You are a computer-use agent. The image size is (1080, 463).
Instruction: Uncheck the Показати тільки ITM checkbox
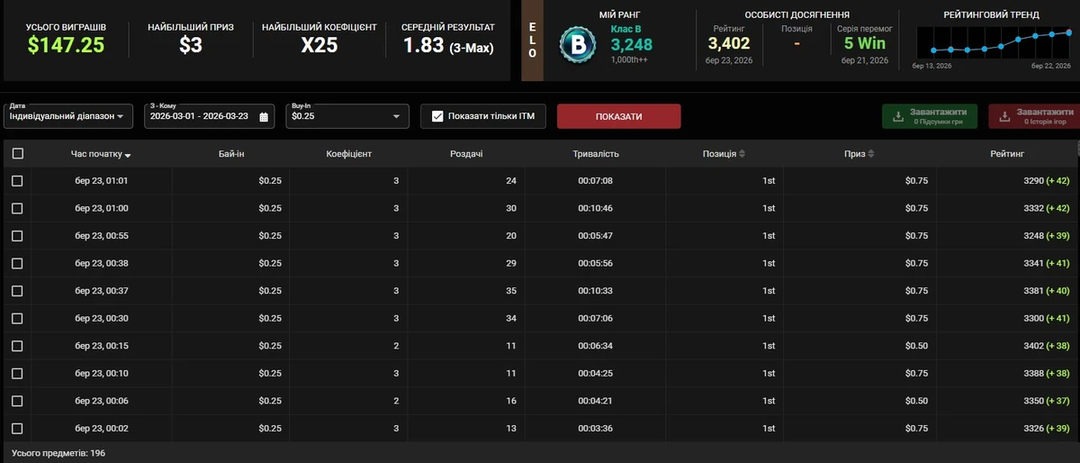[x=438, y=116]
